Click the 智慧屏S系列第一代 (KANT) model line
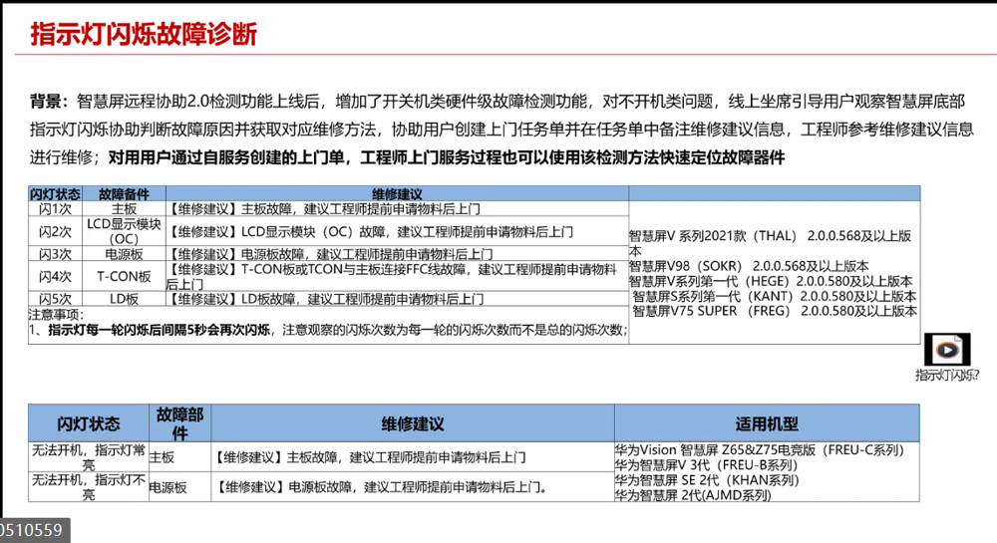This screenshot has width=997, height=543. click(775, 296)
